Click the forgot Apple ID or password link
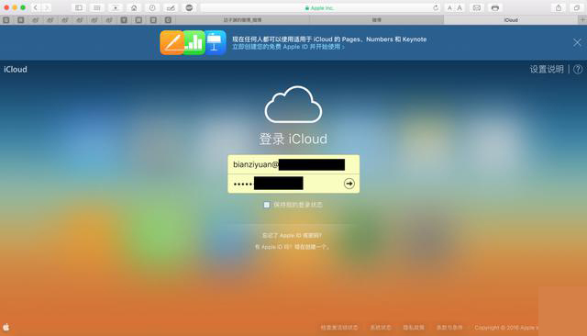 (292, 235)
